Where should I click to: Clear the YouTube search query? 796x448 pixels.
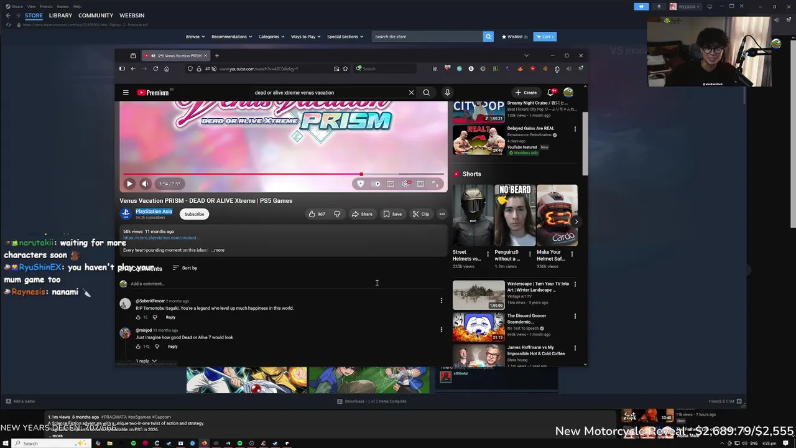click(411, 93)
